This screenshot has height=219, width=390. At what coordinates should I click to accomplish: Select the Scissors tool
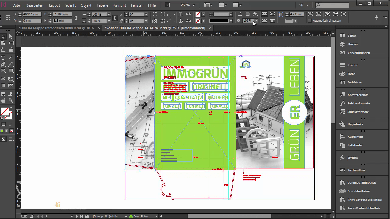click(x=3, y=79)
